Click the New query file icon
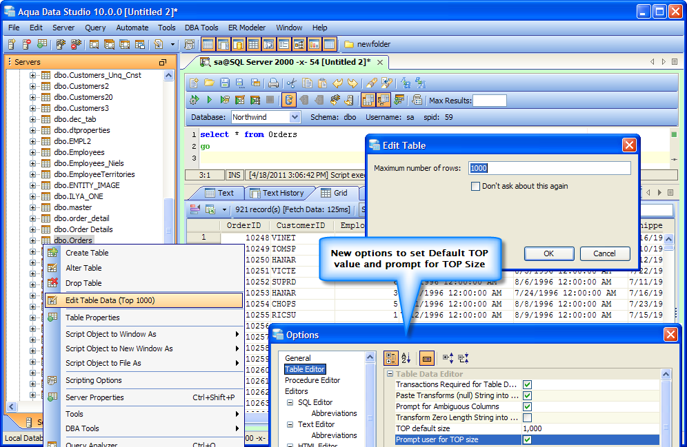687x447 pixels. point(194,83)
